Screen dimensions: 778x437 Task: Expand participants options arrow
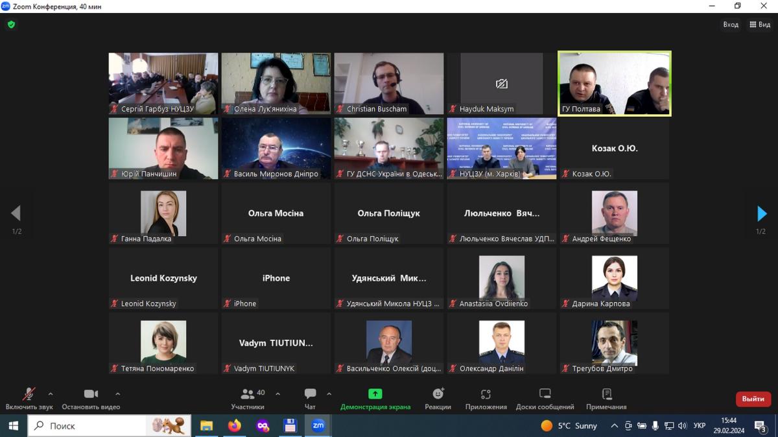278,394
